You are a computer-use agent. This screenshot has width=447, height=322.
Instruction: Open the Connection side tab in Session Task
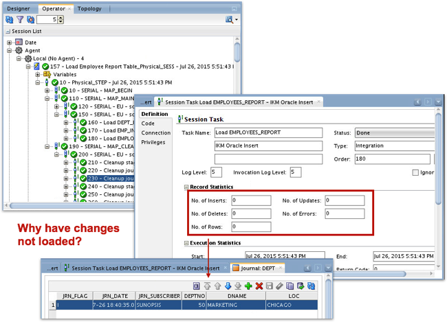155,133
